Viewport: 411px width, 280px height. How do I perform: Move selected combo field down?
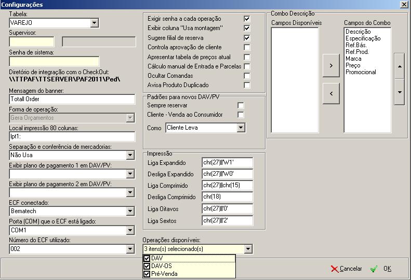click(x=399, y=93)
